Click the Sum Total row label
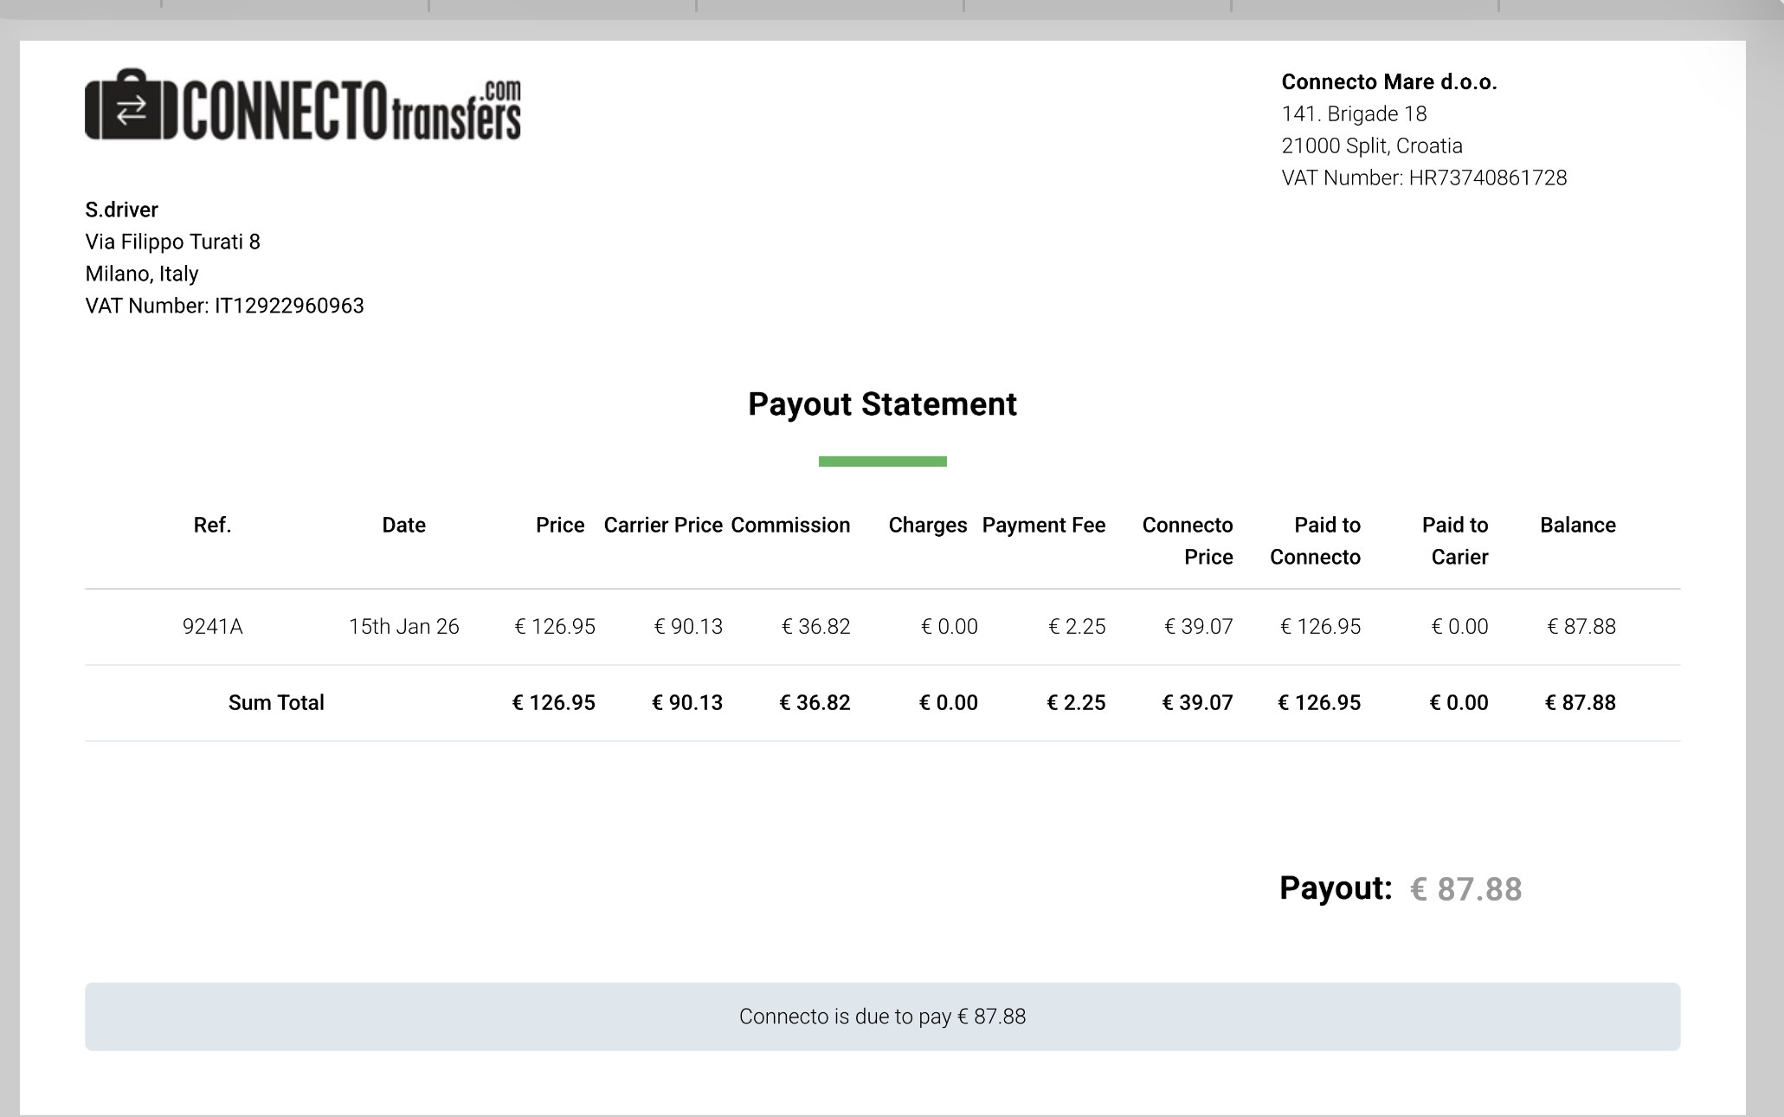This screenshot has width=1784, height=1117. coord(276,702)
